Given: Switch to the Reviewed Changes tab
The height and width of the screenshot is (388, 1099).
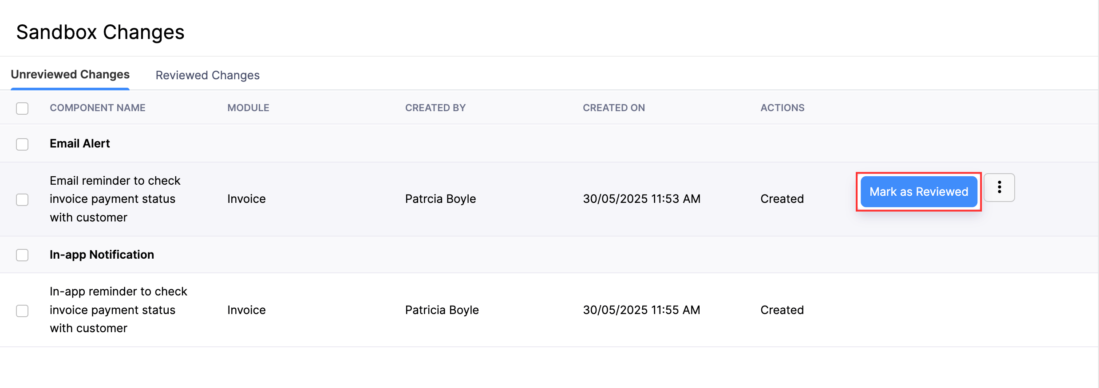Looking at the screenshot, I should pos(207,75).
